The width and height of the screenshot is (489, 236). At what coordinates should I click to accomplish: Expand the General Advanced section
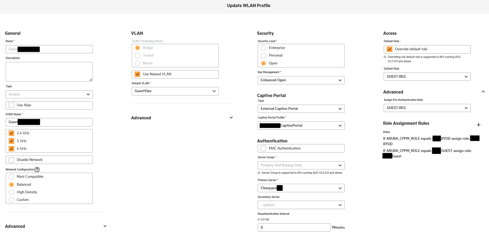point(105,226)
